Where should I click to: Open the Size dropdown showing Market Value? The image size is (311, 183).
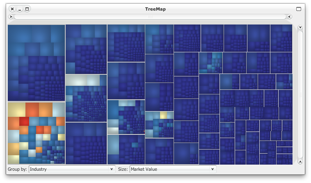tap(172, 169)
